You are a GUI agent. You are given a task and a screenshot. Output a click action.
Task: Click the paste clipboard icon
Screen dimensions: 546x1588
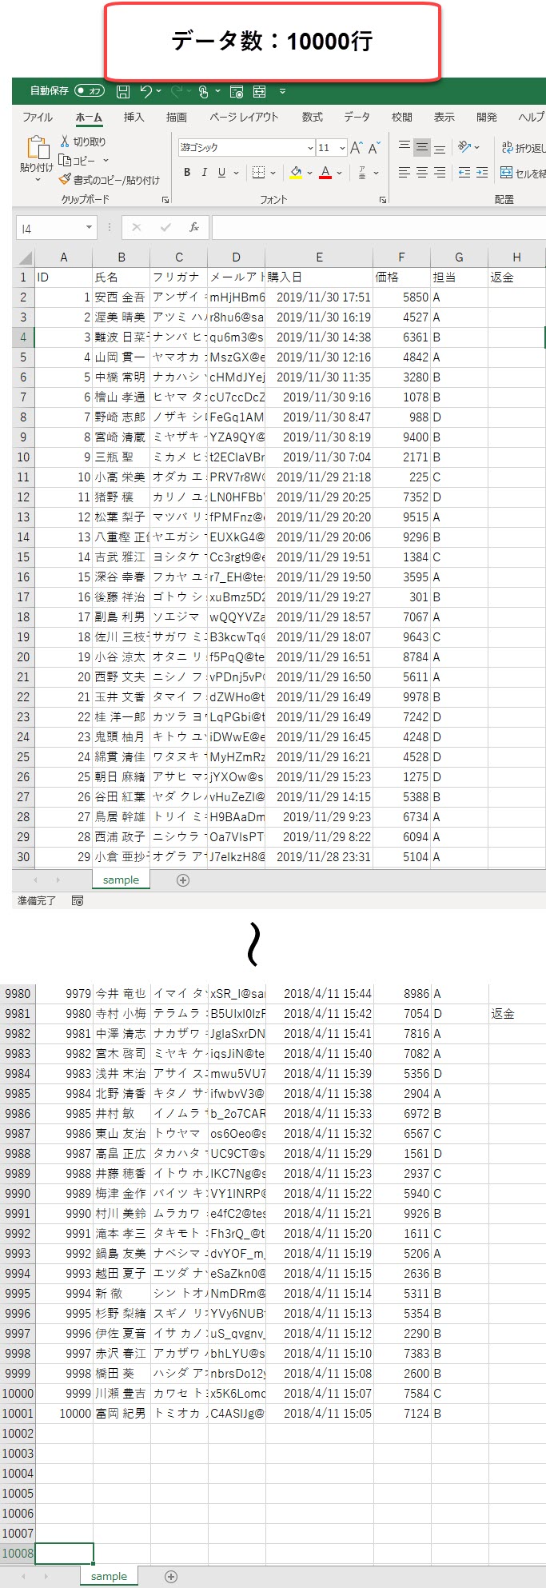click(x=37, y=149)
